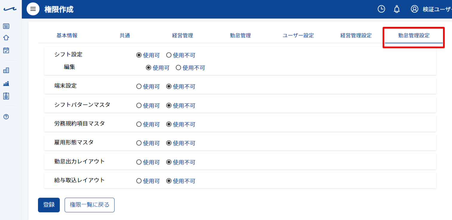Open the news list icon in sidebar
Image resolution: width=452 pixels, height=220 pixels.
(6, 26)
